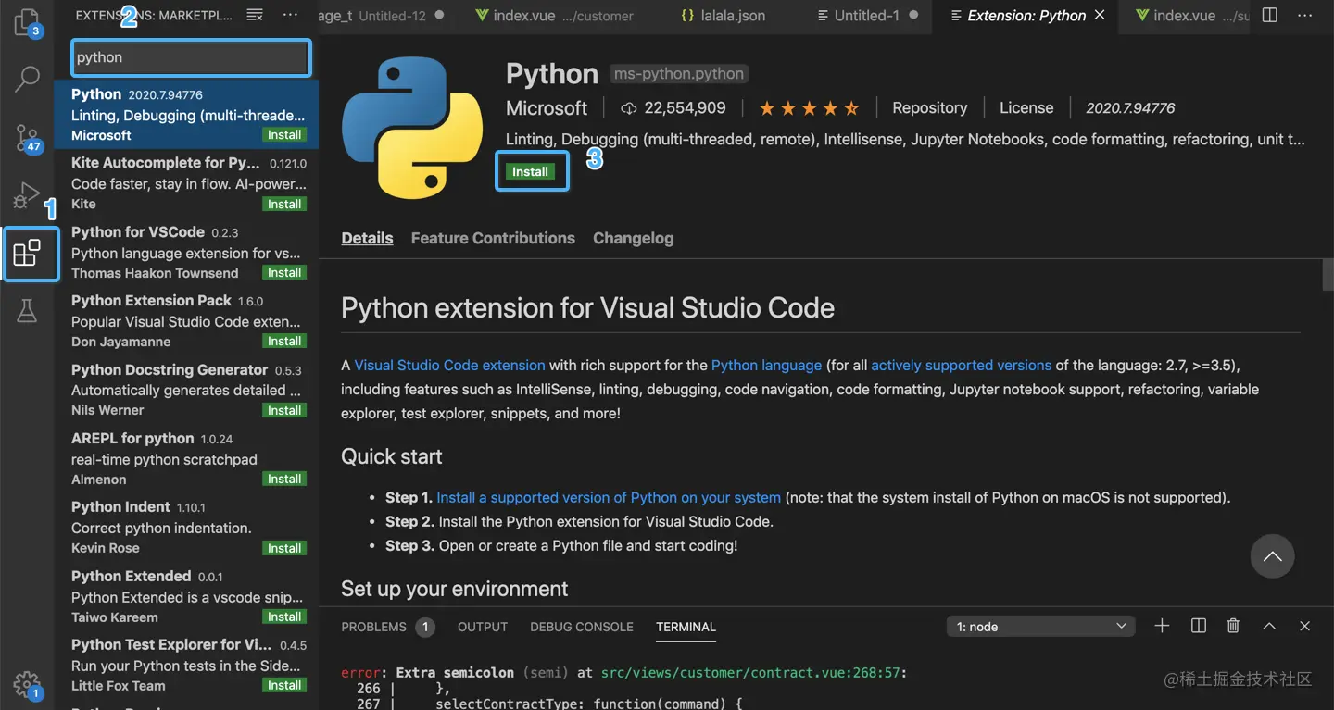Open terminal selector dropdown '1: node'
Viewport: 1334px width, 710px height.
point(1041,627)
